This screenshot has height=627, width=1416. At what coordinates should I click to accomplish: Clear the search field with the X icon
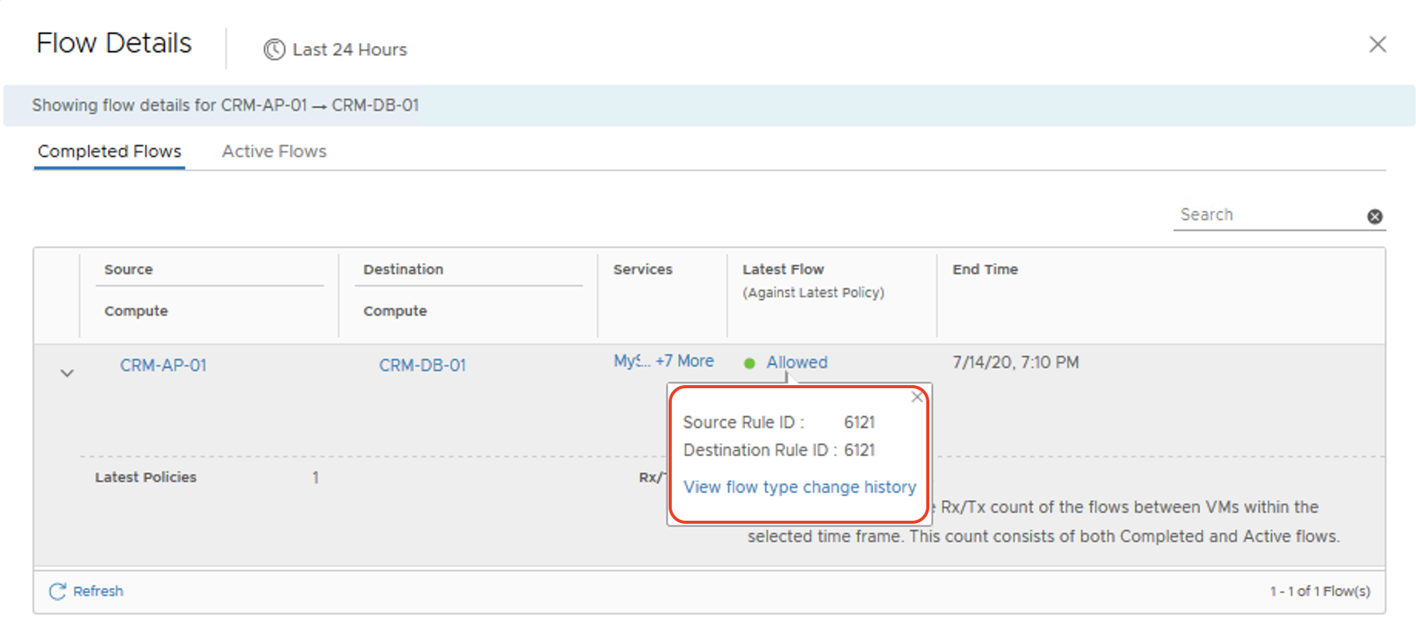click(1374, 216)
